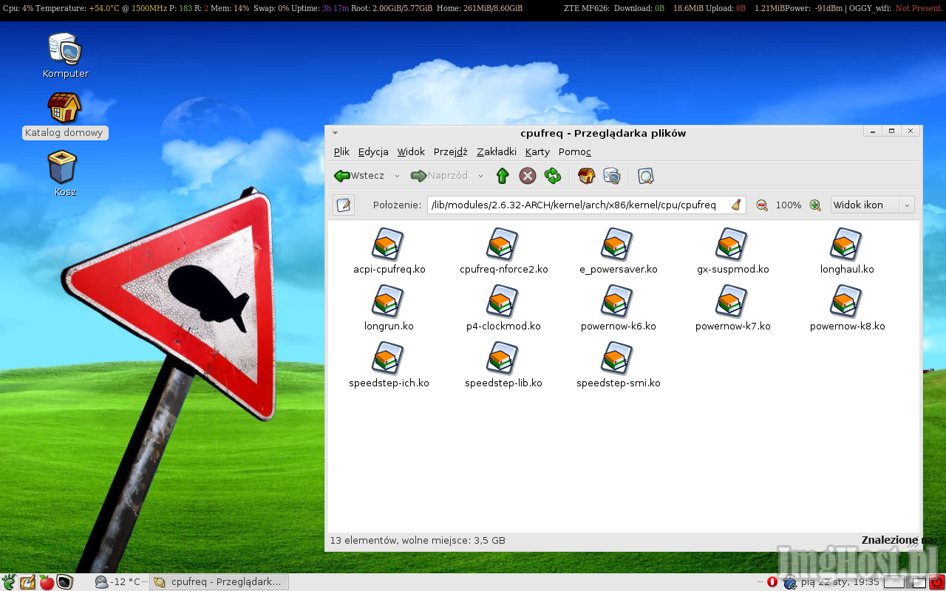Image resolution: width=946 pixels, height=591 pixels.
Task: Open the Kosz trash desktop icon
Action: pos(65,174)
